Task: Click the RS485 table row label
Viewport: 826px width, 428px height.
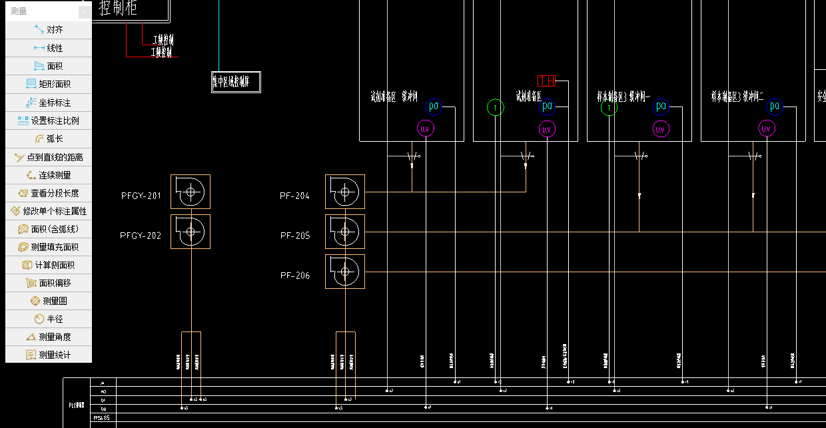Action: (102, 418)
